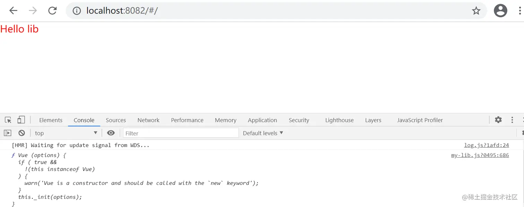This screenshot has height=207, width=524.
Task: Open the user profile avatar
Action: pyautogui.click(x=500, y=11)
